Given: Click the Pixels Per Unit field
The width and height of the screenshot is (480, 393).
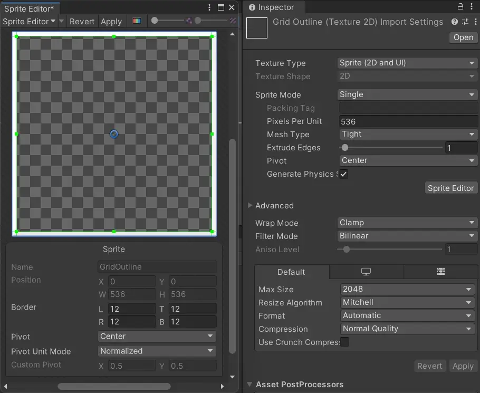Looking at the screenshot, I should pos(408,121).
